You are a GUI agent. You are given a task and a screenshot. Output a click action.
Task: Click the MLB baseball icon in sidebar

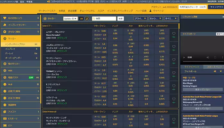coord(4,84)
